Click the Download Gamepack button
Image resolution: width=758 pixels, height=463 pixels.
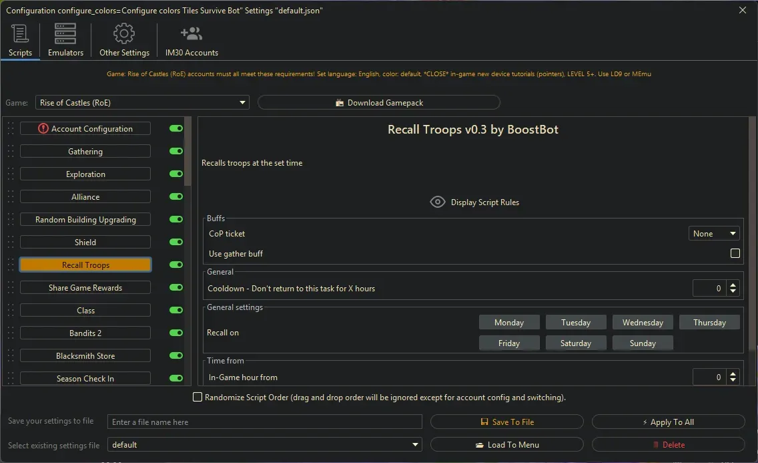tap(378, 103)
